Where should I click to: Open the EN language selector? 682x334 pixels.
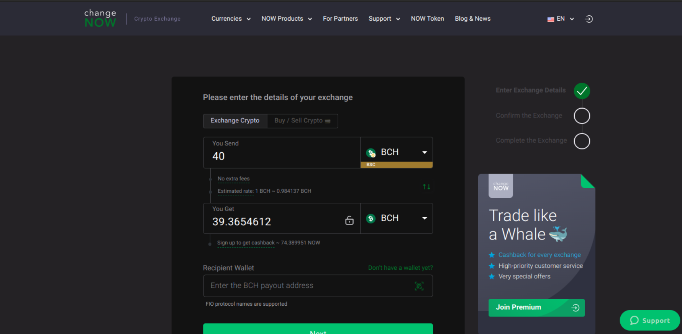pos(561,19)
